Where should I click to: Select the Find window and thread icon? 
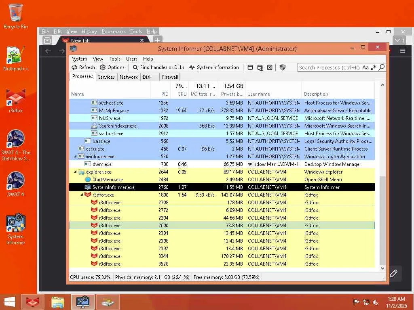tap(260, 68)
